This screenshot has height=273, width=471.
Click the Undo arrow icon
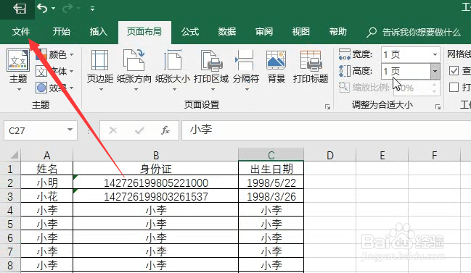point(42,8)
